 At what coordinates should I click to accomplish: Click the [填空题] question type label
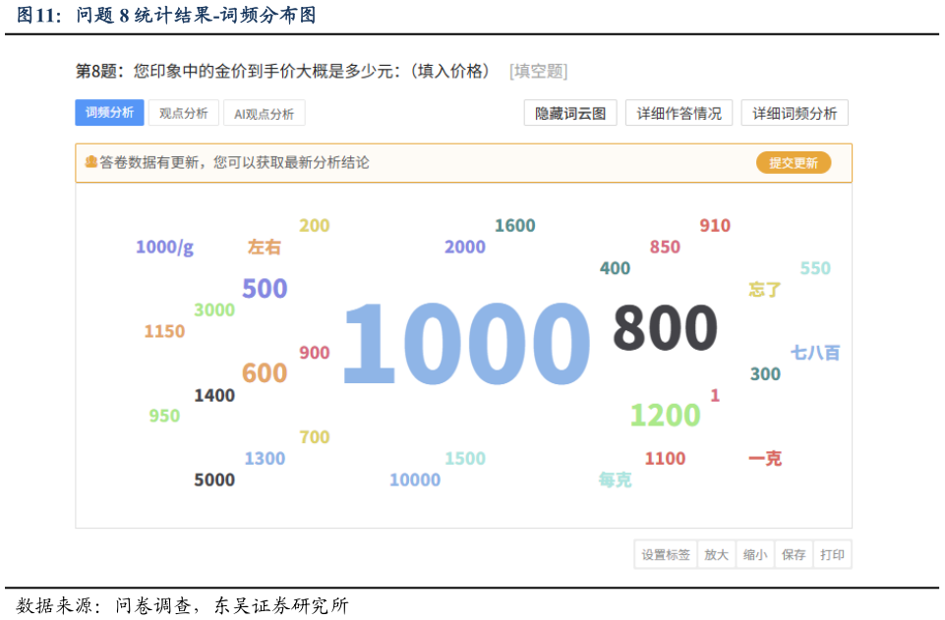(x=538, y=72)
